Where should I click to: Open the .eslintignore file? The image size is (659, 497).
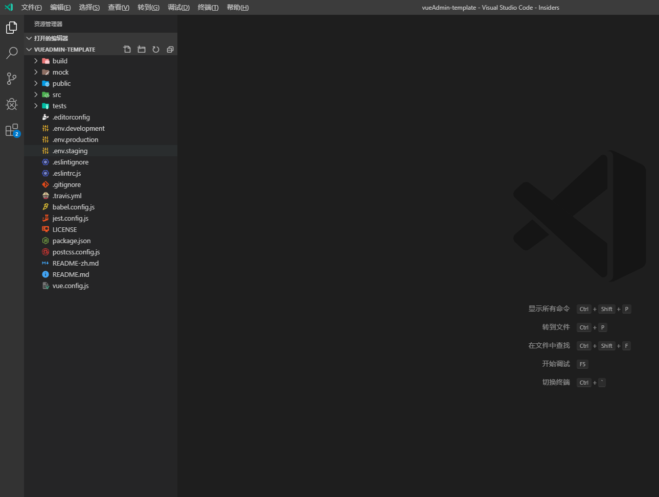[101, 162]
